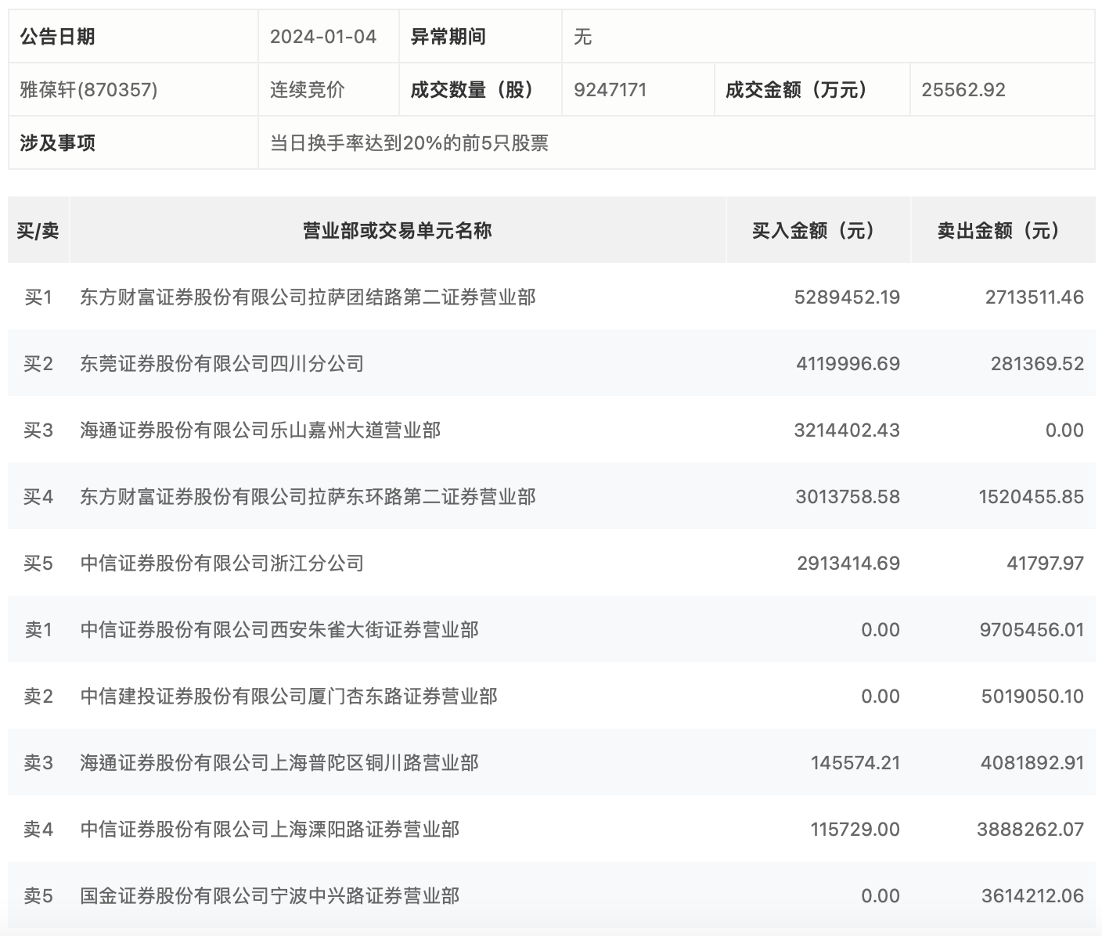Click 海通证券上海普陀区铜川路营业部 name
This screenshot has width=1102, height=936.
point(279,763)
